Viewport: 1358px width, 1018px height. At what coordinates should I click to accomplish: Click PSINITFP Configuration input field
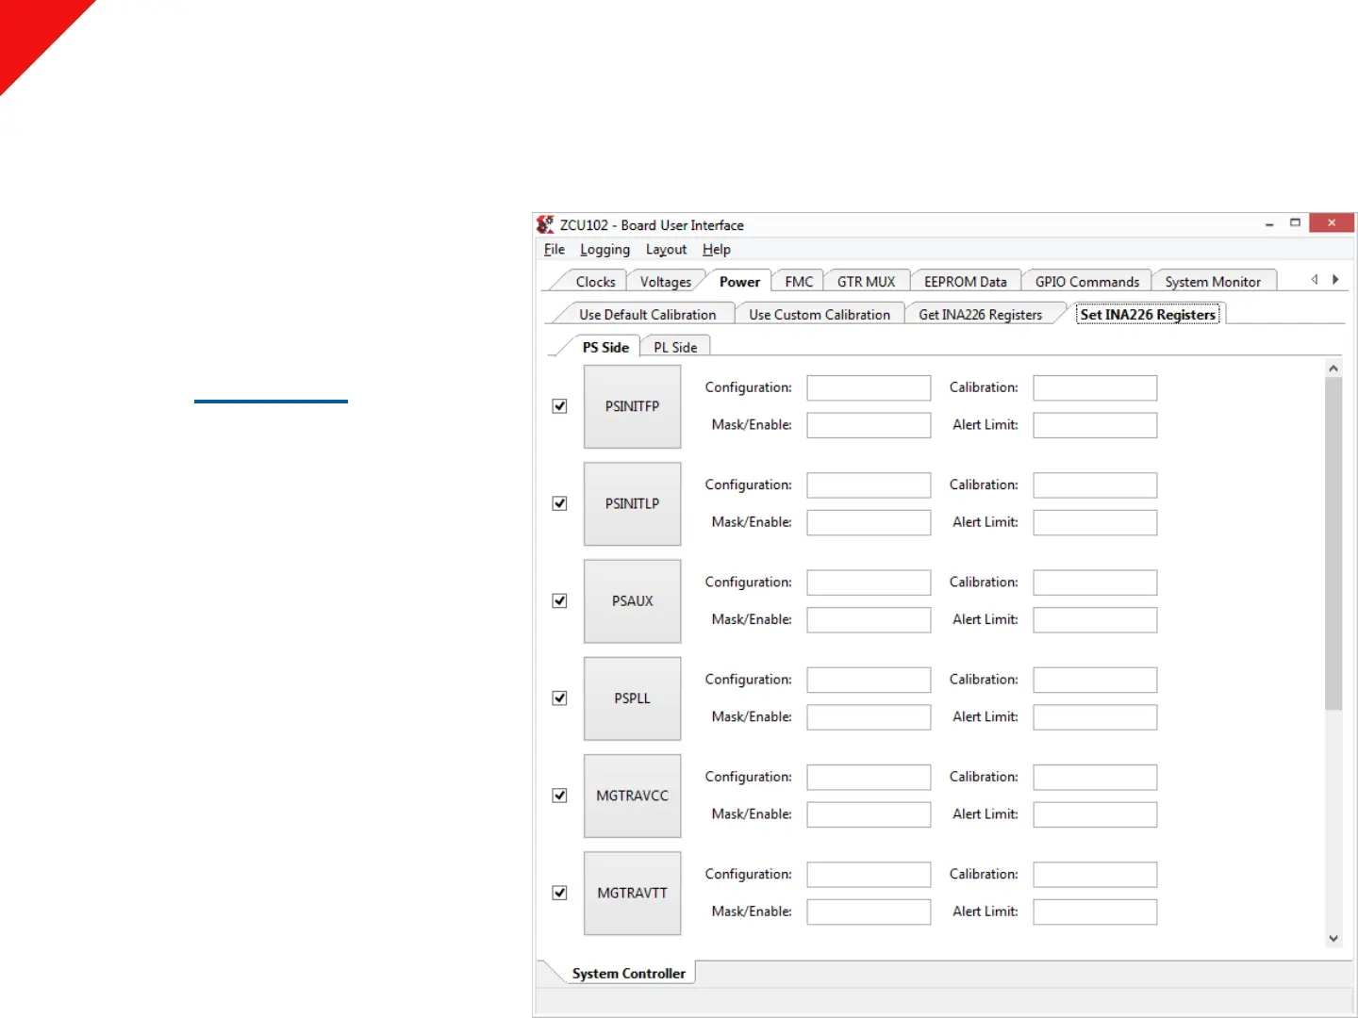point(869,387)
